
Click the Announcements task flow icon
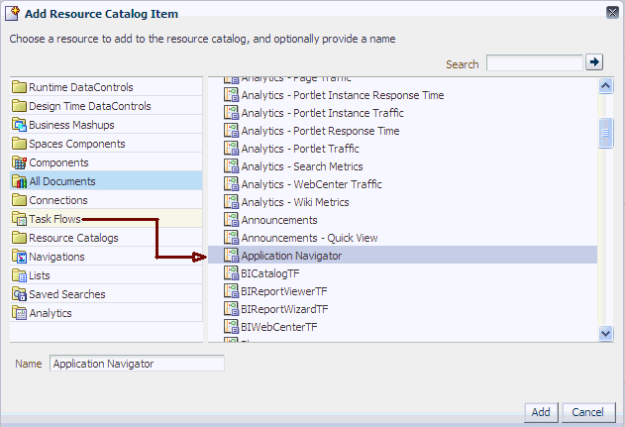[231, 220]
